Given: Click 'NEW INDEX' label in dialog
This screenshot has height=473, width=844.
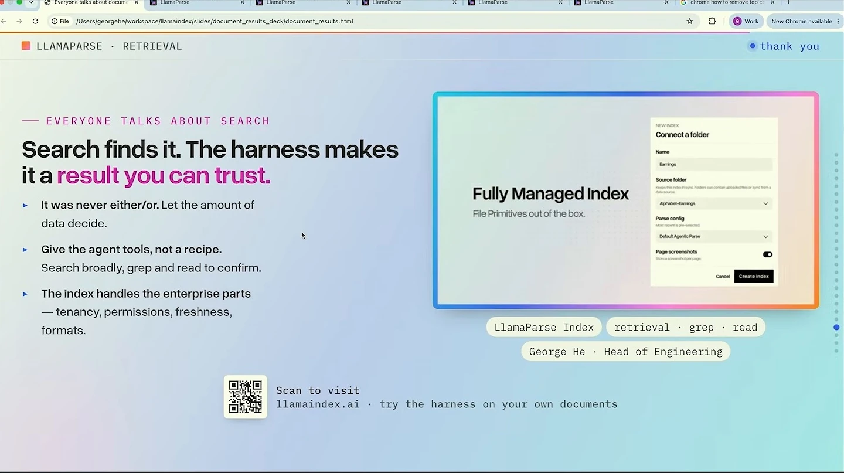Looking at the screenshot, I should click(667, 125).
